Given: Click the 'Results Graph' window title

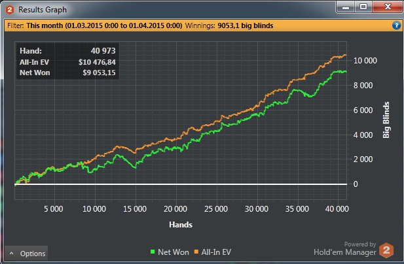Looking at the screenshot, I should pos(43,10).
